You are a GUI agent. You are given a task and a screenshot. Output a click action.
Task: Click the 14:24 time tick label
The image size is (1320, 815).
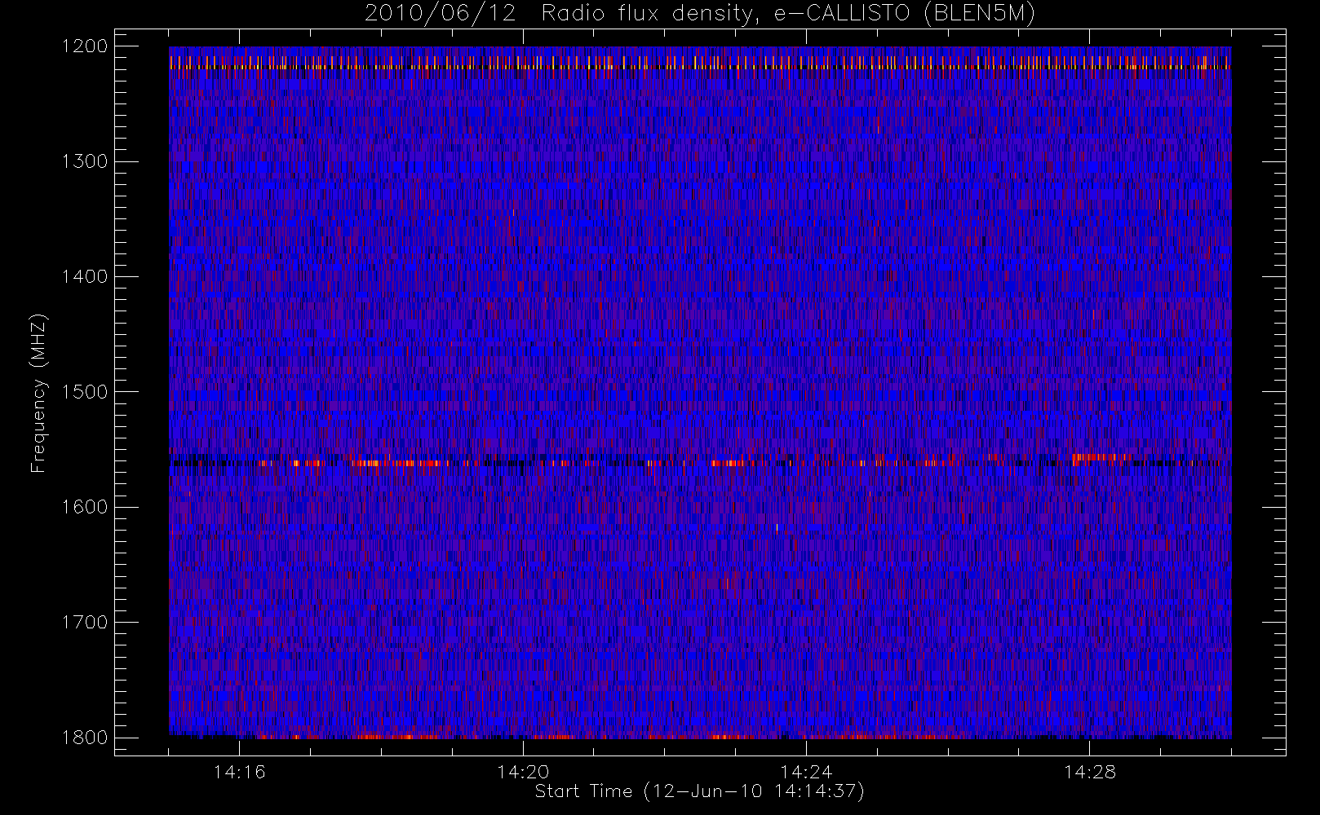tap(806, 772)
